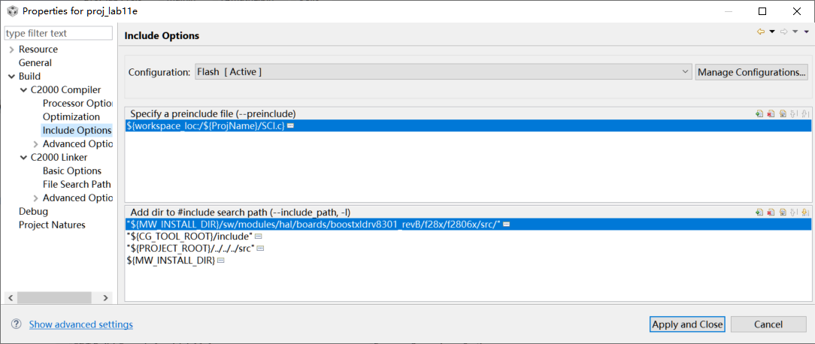Select the ${CG_TOOL_ROOT}/include path entry

(190, 237)
